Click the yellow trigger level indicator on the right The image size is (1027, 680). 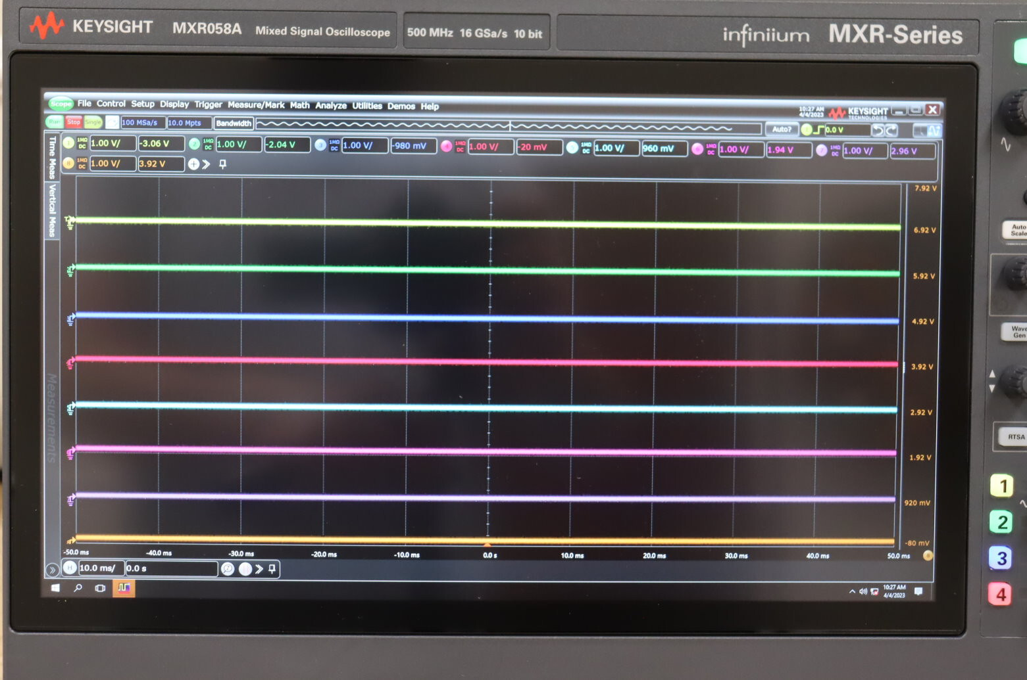pyautogui.click(x=929, y=556)
